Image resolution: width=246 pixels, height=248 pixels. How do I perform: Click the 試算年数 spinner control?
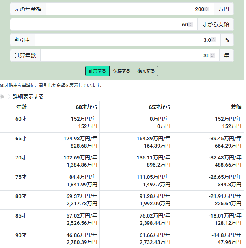pos(212,55)
